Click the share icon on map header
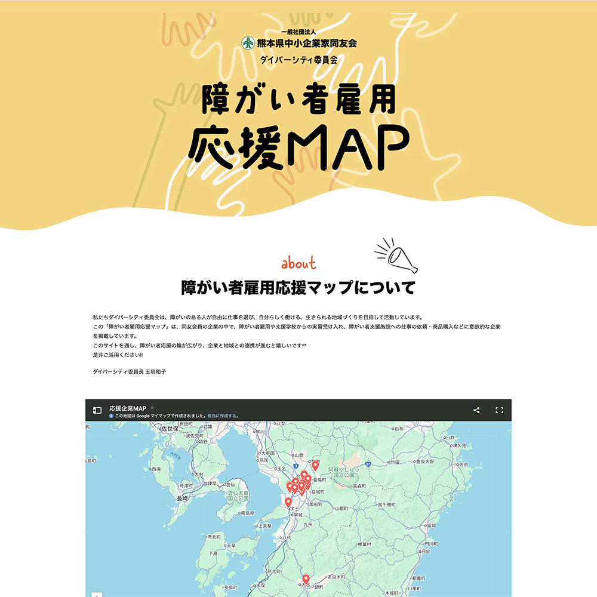 point(476,410)
